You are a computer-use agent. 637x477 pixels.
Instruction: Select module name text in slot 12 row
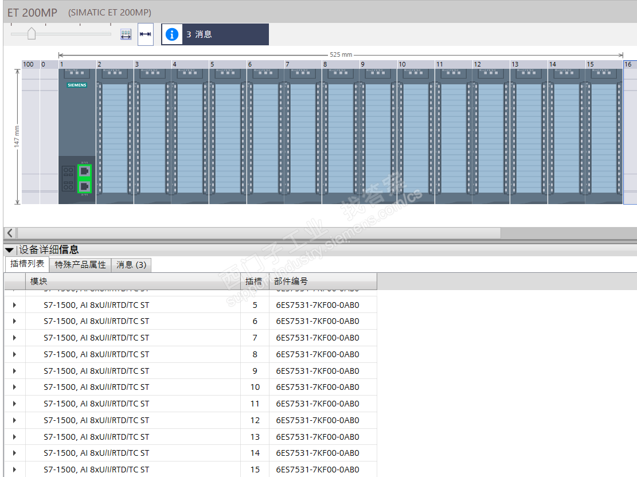[96, 420]
